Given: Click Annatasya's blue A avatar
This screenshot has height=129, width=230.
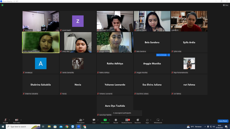Looking at the screenshot, I should point(41,63).
